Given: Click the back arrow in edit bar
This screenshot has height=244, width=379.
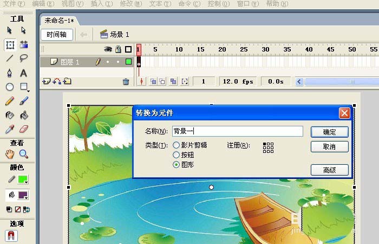Looking at the screenshot, I should (83, 35).
